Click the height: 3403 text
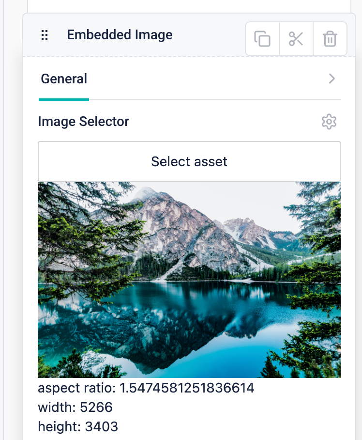The image size is (362, 440). [x=78, y=426]
